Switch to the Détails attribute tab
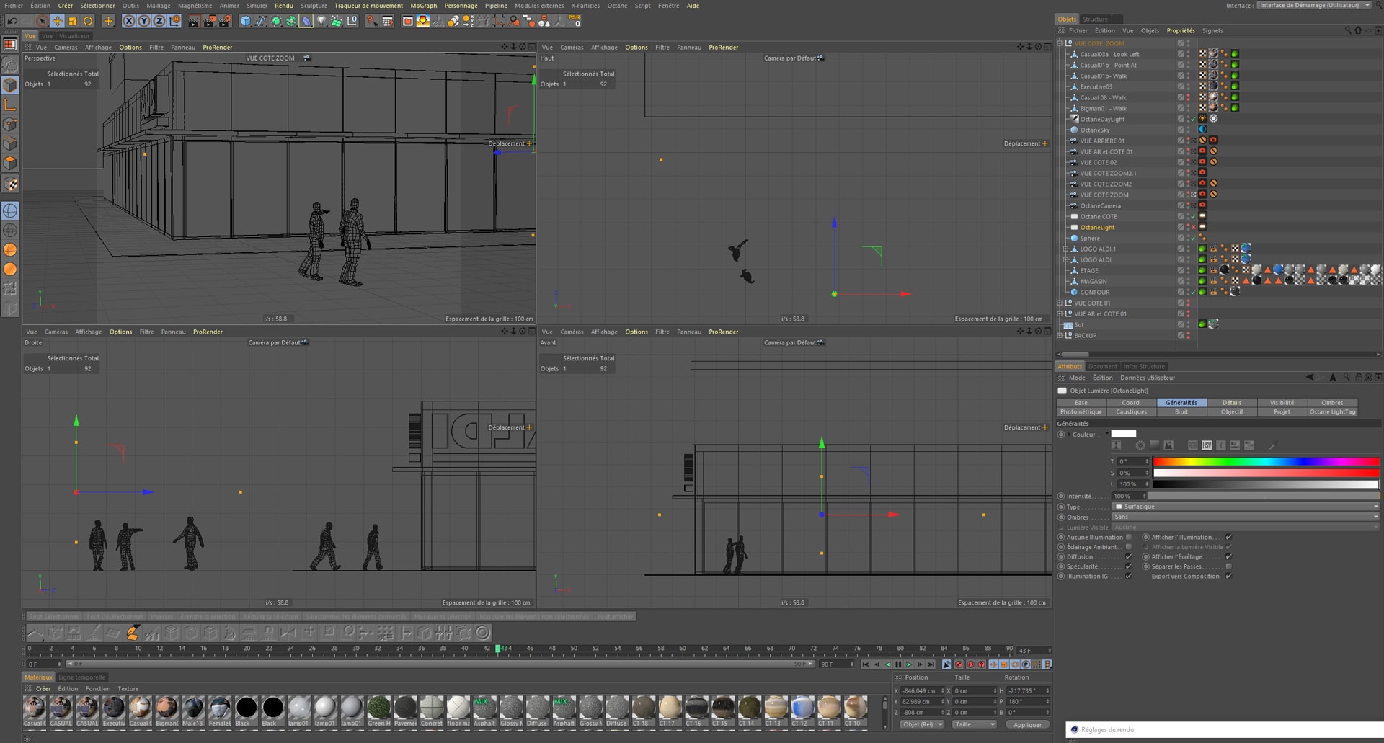The height and width of the screenshot is (743, 1384). pyautogui.click(x=1232, y=403)
